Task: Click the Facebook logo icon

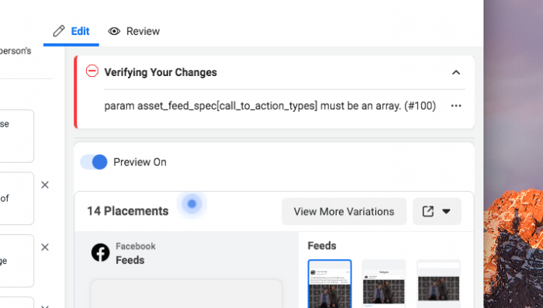Action: [x=100, y=253]
